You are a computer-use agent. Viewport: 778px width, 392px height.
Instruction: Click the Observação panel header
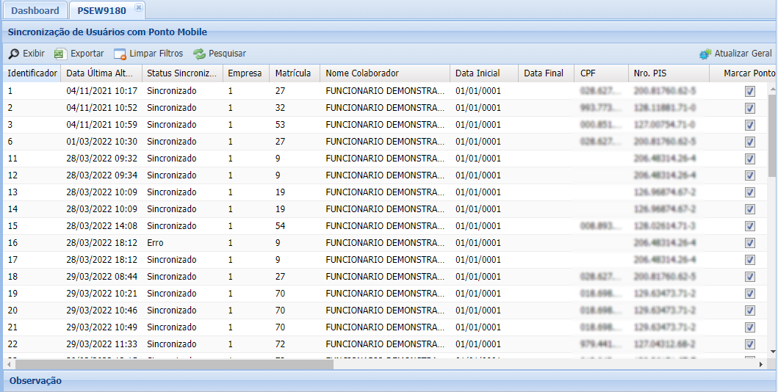pos(35,381)
